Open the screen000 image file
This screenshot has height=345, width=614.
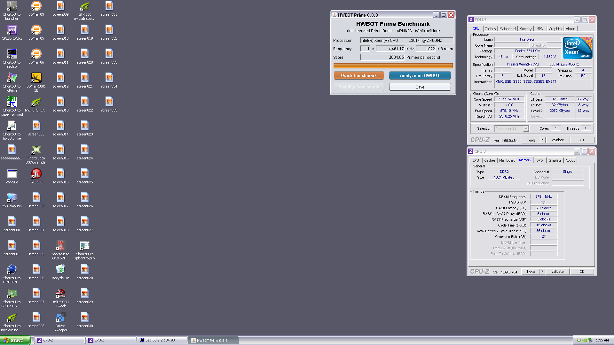(x=12, y=224)
